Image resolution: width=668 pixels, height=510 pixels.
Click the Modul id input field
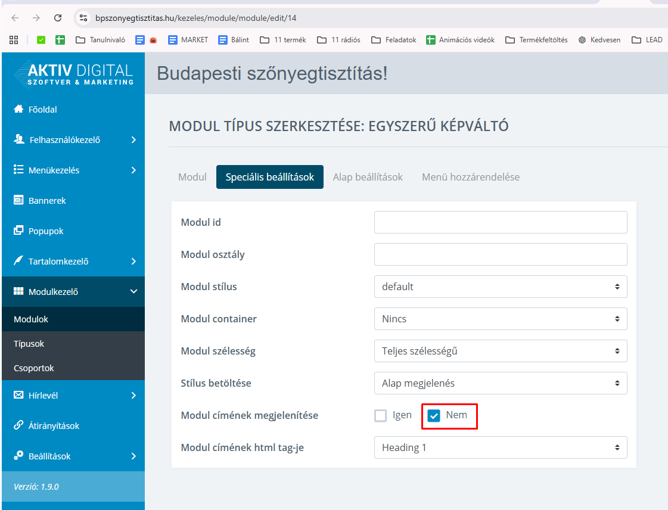click(x=501, y=222)
